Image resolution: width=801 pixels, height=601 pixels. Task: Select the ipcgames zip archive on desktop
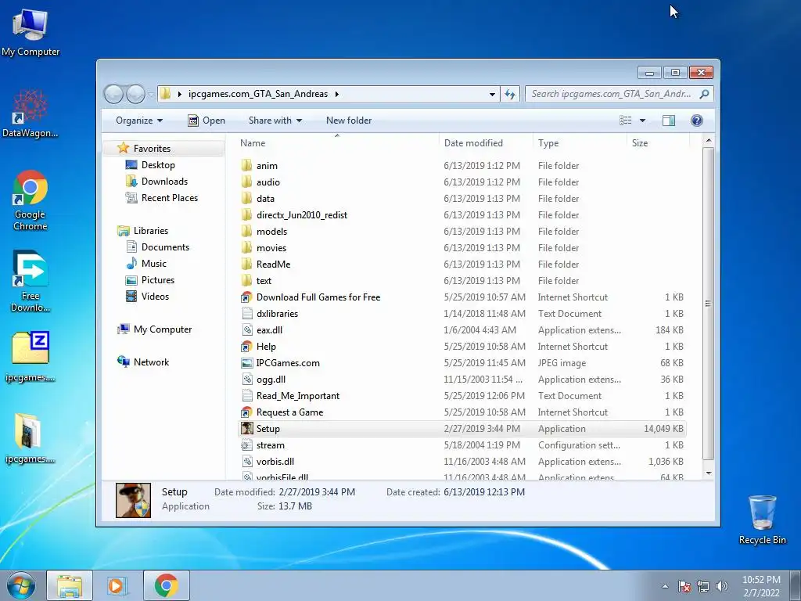click(x=31, y=357)
